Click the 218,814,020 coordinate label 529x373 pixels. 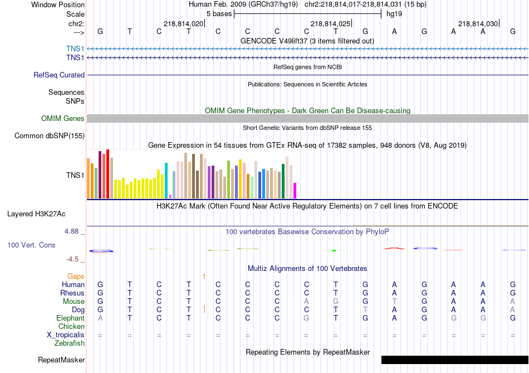(184, 23)
